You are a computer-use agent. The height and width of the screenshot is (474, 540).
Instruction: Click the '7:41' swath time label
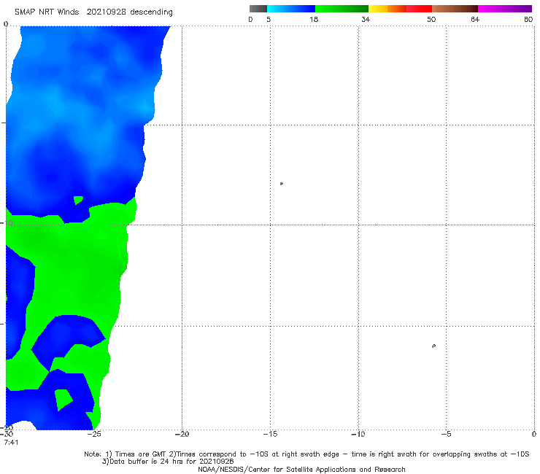[11, 443]
